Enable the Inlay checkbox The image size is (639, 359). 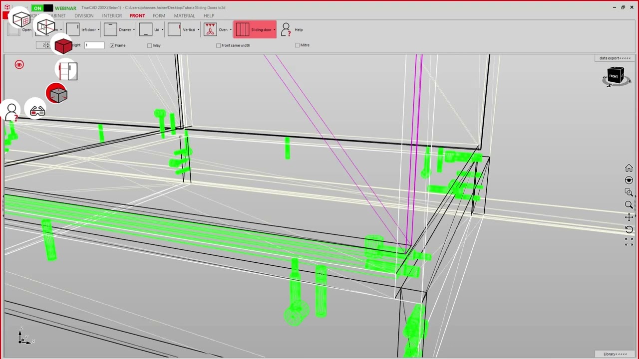tap(149, 45)
